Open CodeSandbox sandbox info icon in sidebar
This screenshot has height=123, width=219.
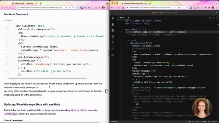pyautogui.click(x=113, y=18)
